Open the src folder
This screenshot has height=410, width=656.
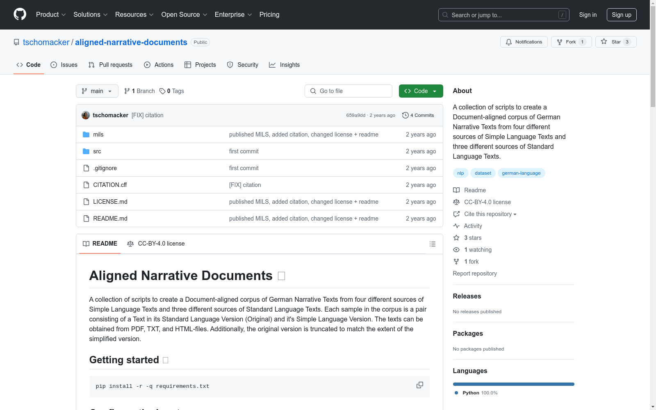(97, 151)
